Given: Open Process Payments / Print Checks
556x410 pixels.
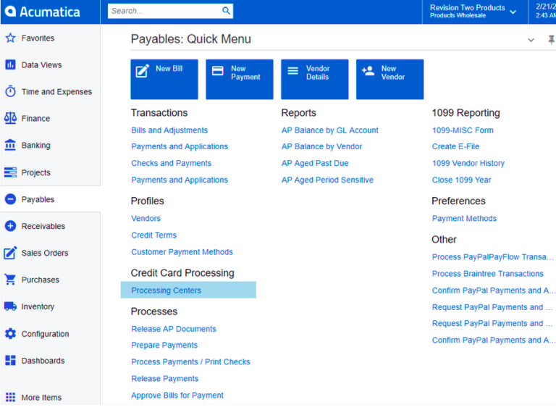Looking at the screenshot, I should pos(190,361).
